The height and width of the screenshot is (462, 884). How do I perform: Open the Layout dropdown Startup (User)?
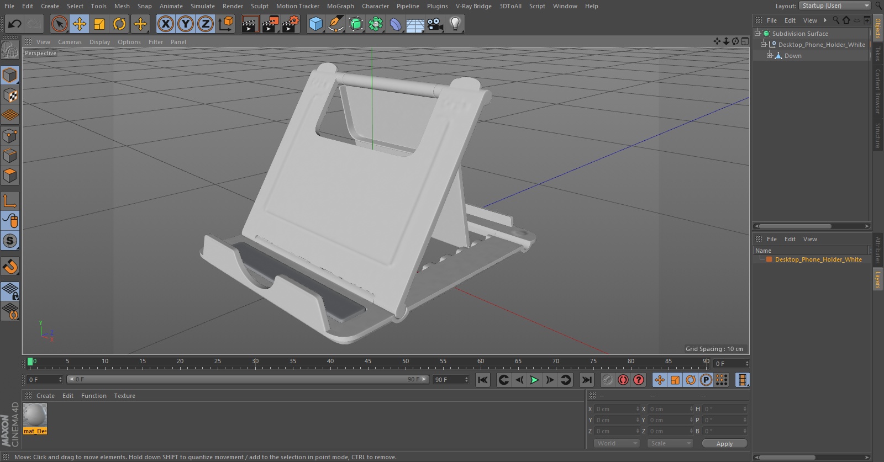[x=835, y=6]
